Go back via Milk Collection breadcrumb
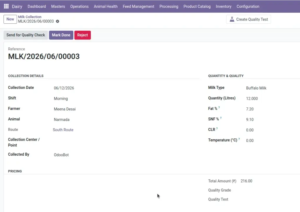Screen dimensions: 300x212 tap(30, 17)
